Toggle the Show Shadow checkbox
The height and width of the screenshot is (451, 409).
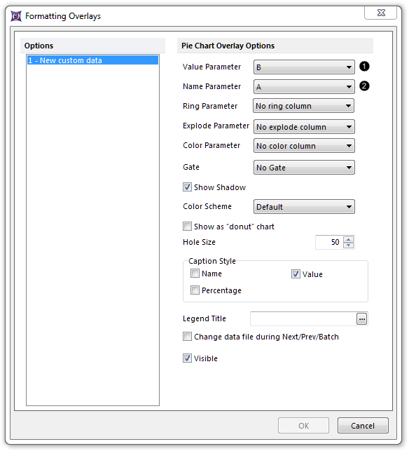187,187
